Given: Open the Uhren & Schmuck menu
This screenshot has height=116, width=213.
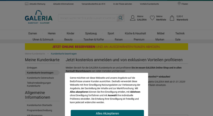Looking at the screenshot, I should [x=43, y=39].
